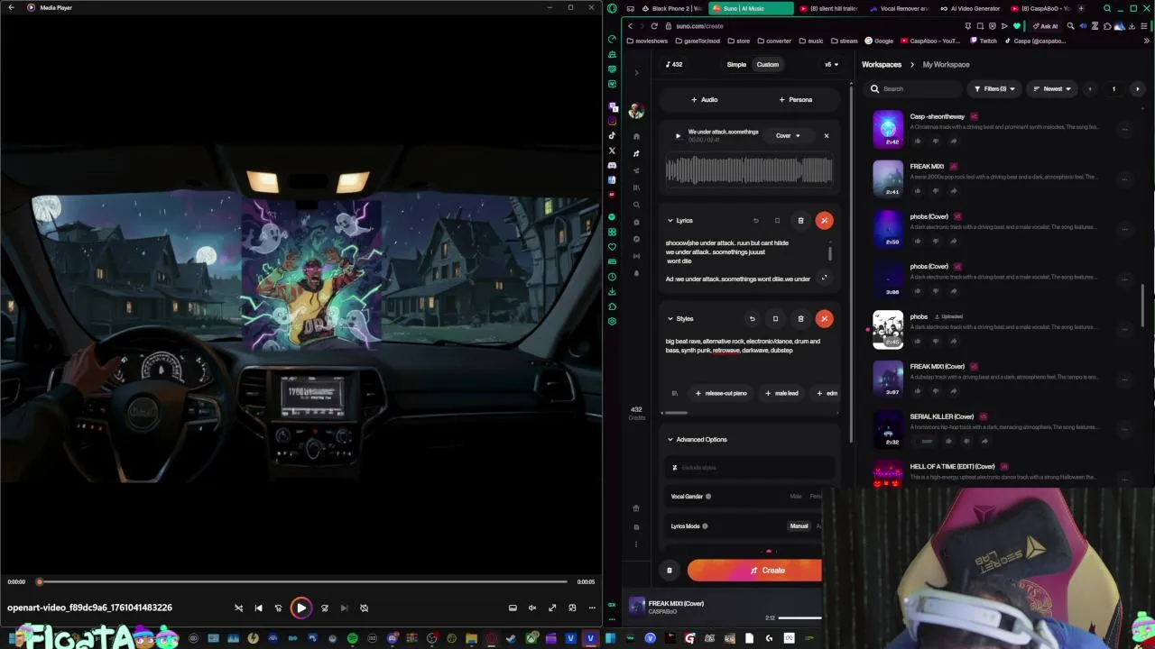Open Search in the Suno sidebar
Viewport: 1155px width, 649px height.
(x=636, y=205)
